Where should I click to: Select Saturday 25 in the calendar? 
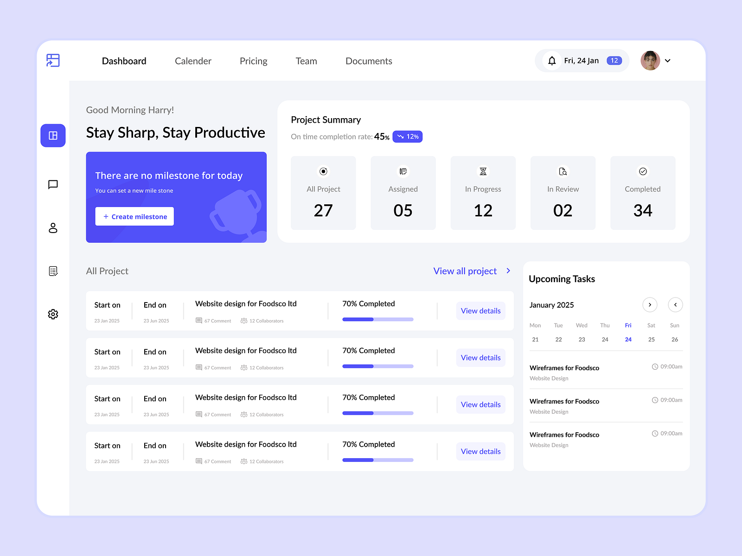click(x=651, y=339)
